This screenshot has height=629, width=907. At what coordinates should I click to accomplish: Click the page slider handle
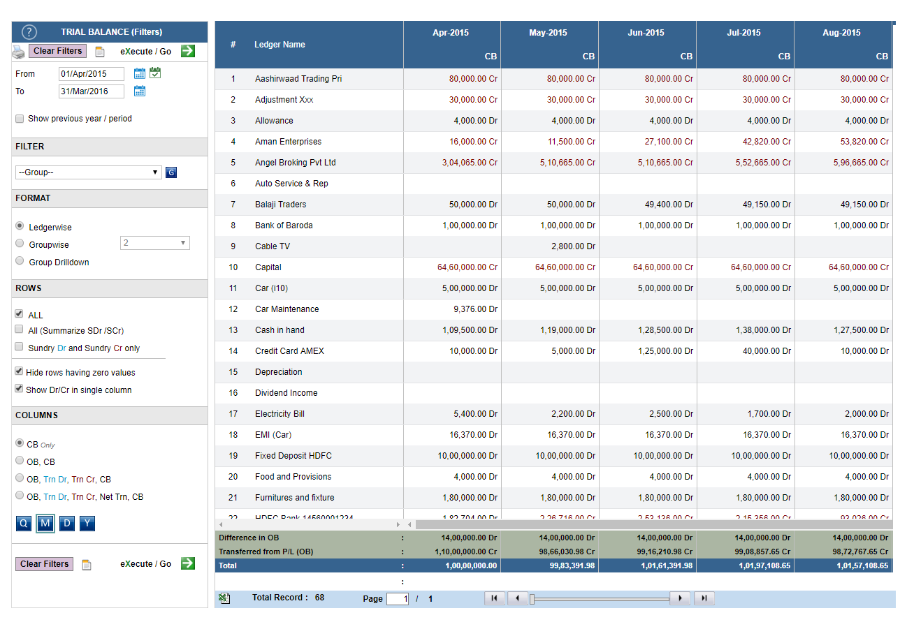coord(532,599)
